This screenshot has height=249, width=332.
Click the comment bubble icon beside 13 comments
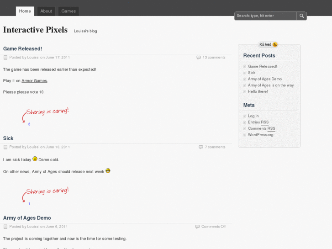[199, 58]
